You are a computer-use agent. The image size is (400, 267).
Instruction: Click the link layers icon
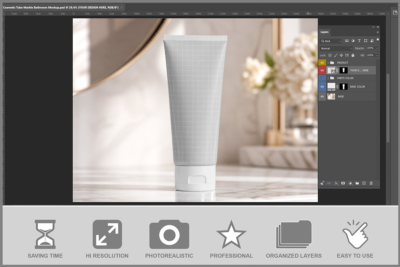pos(329,183)
